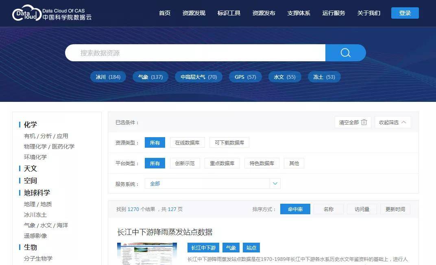The height and width of the screenshot is (265, 436).
Task: Select 更新时间 sorting option
Action: click(x=395, y=209)
